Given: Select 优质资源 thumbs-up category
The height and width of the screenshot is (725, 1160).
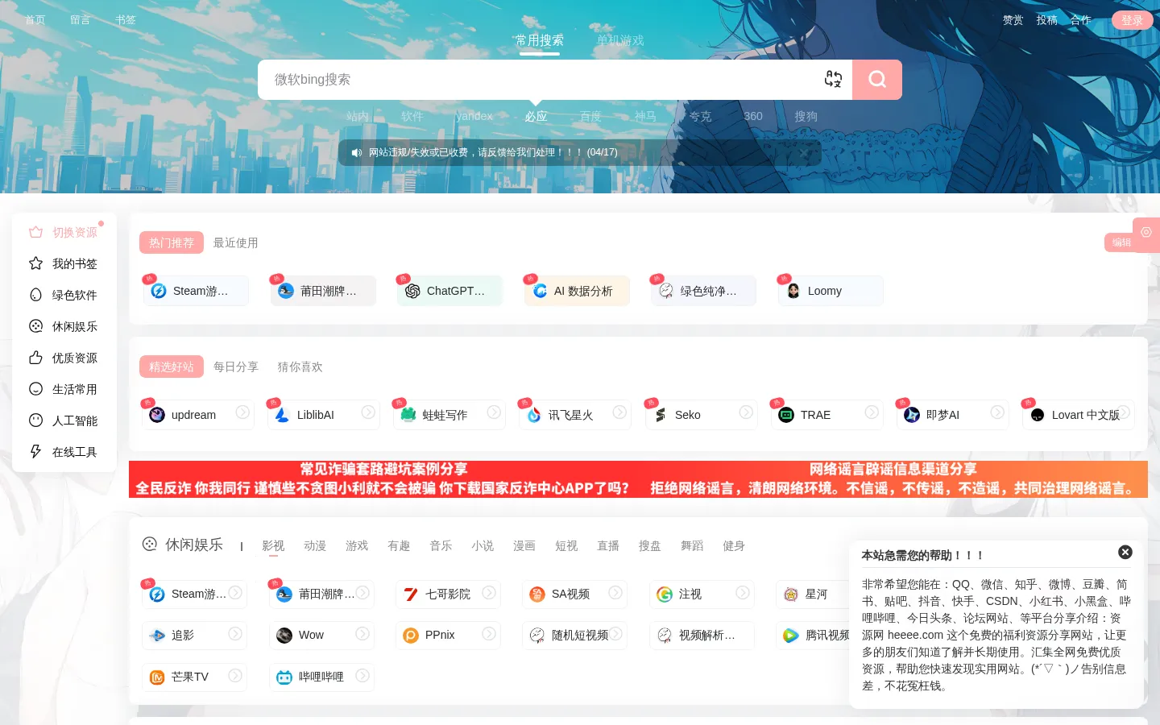Looking at the screenshot, I should [x=64, y=358].
